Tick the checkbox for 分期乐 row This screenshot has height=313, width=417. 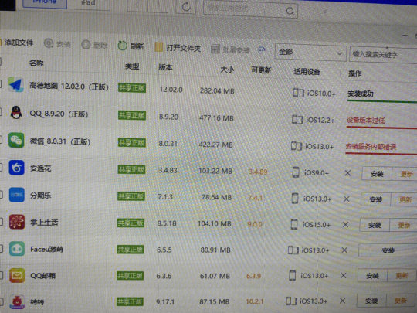coord(1,195)
